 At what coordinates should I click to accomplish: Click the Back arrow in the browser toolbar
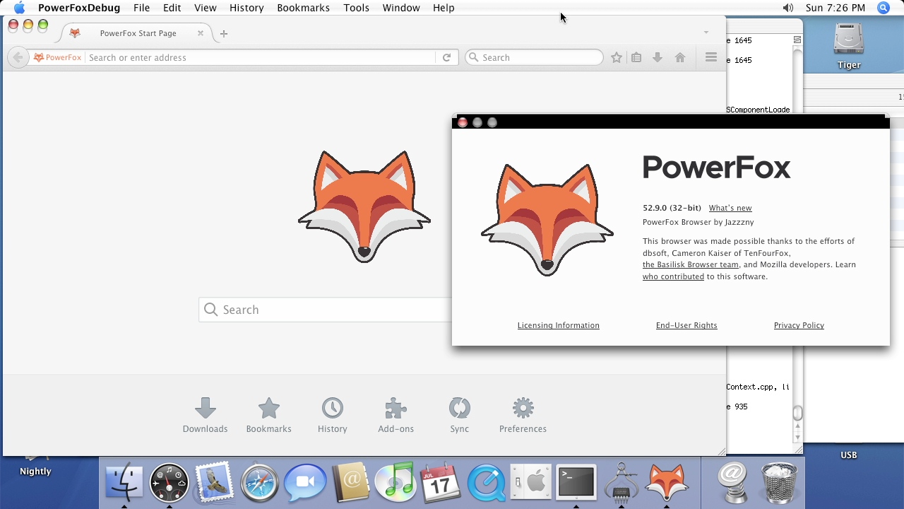[x=18, y=57]
